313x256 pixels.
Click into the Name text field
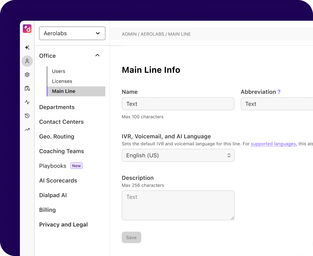(178, 104)
